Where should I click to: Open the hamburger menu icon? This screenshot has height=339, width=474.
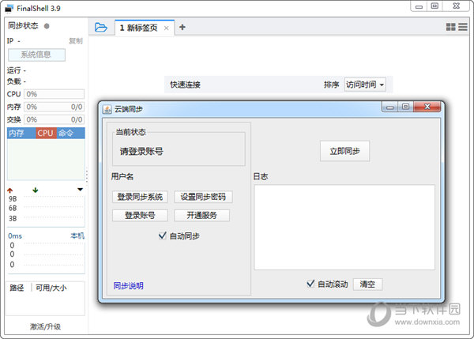(463, 27)
